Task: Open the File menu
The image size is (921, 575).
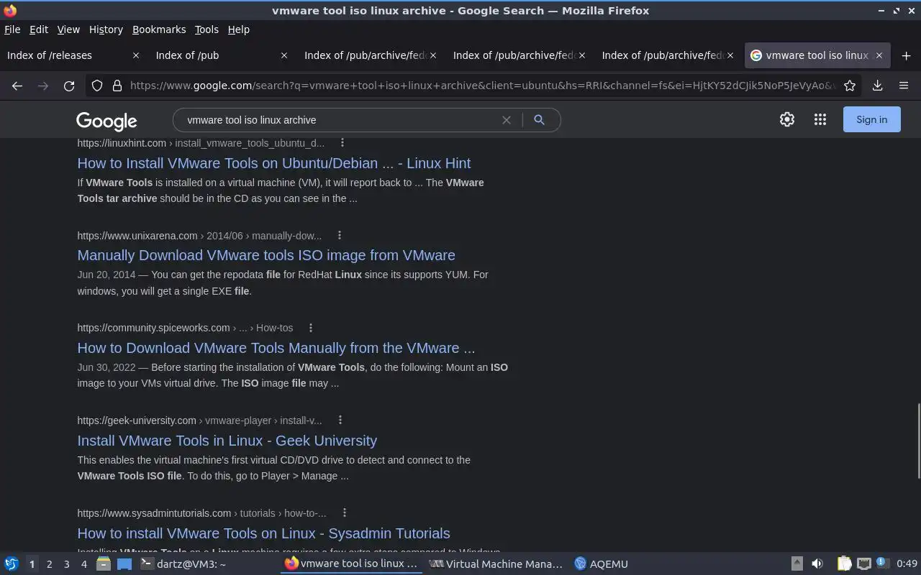Action: click(x=12, y=29)
